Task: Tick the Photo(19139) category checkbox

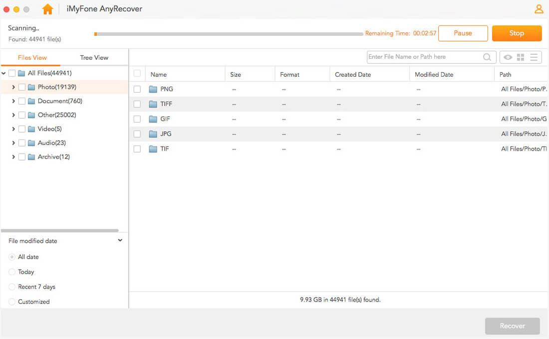Action: (22, 87)
